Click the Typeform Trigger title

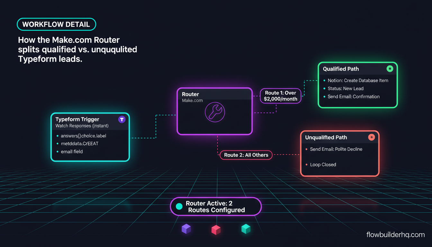[x=77, y=119]
